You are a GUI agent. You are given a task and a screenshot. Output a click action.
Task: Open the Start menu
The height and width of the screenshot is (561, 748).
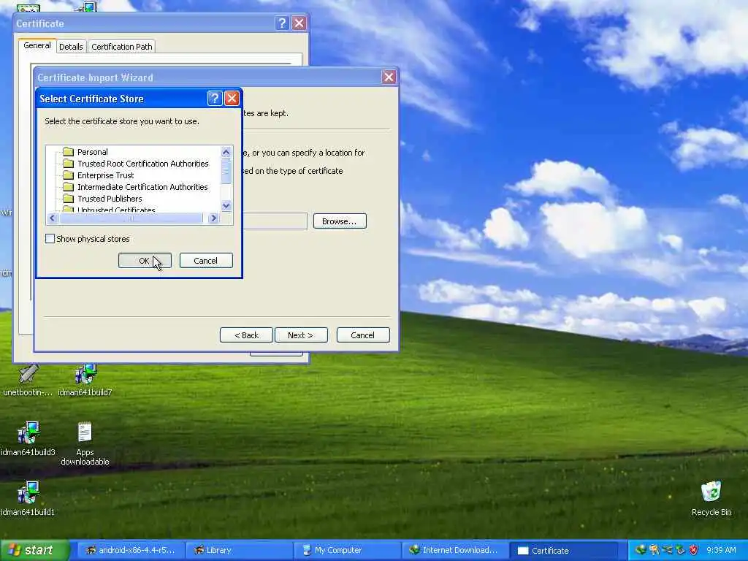pos(34,550)
